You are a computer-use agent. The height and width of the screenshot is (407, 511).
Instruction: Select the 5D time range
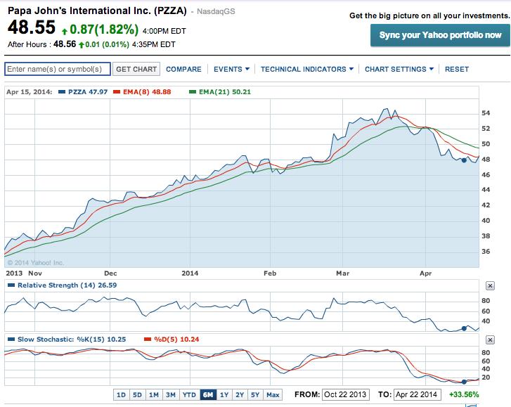pyautogui.click(x=137, y=394)
